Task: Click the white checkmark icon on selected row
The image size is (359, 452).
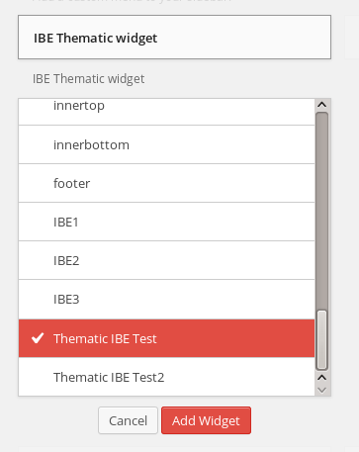Action: (38, 338)
